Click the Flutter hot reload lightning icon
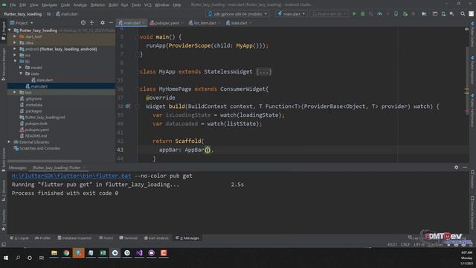This screenshot has height=268, width=476. (387, 14)
